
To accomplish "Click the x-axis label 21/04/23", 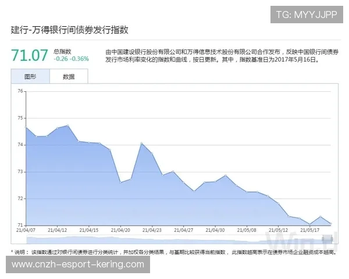I will [152, 230].
